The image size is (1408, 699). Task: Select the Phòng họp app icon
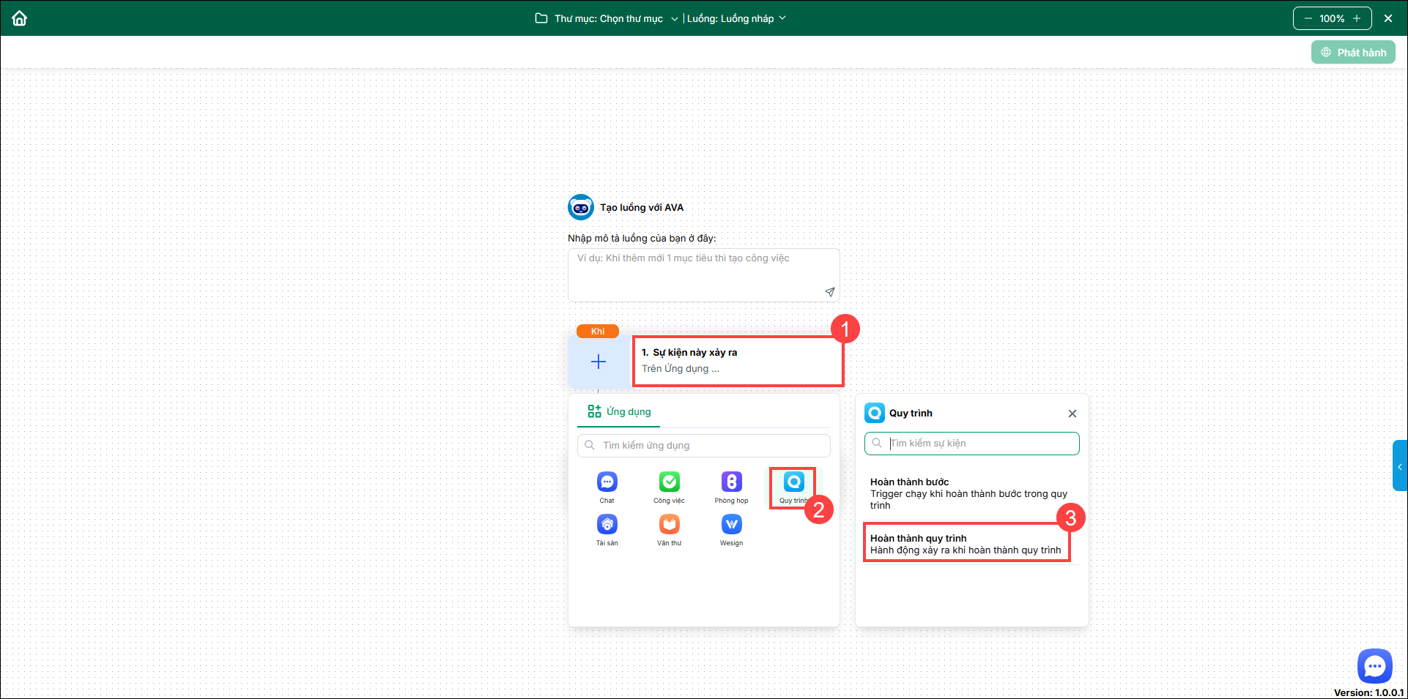(731, 482)
